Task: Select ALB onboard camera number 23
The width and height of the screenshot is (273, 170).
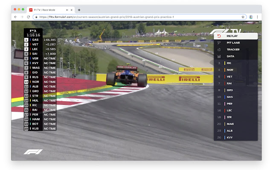Action: pos(236,131)
